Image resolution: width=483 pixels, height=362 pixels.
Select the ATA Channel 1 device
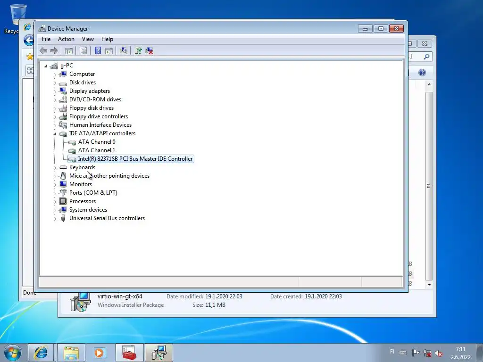coord(97,150)
